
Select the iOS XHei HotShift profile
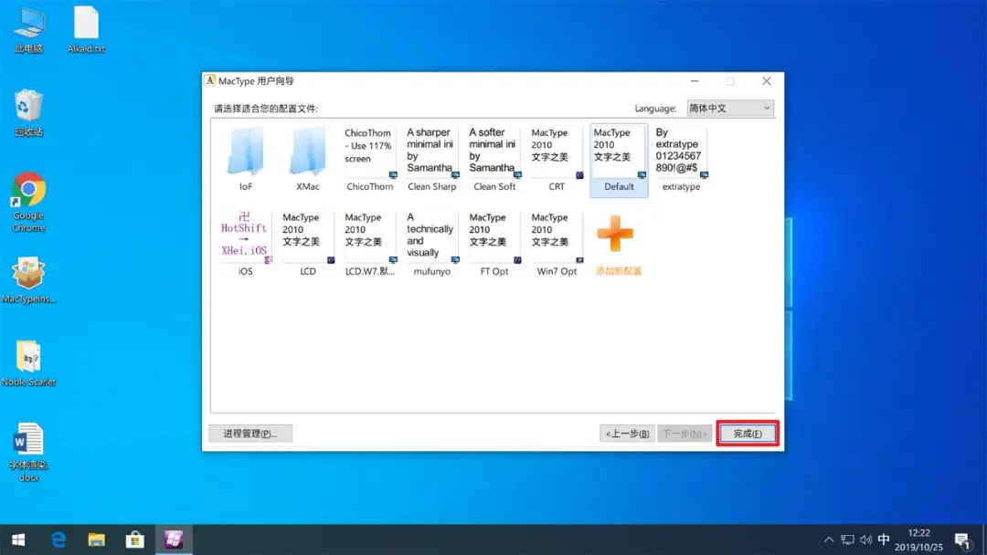click(x=245, y=242)
